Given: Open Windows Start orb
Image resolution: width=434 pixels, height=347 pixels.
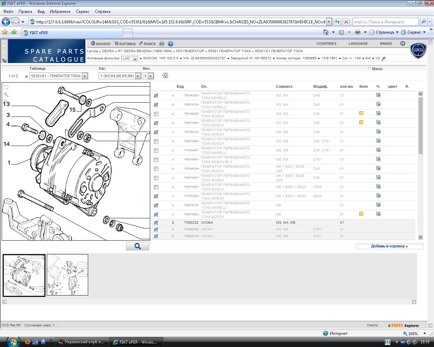Looking at the screenshot, I should [x=13, y=341].
